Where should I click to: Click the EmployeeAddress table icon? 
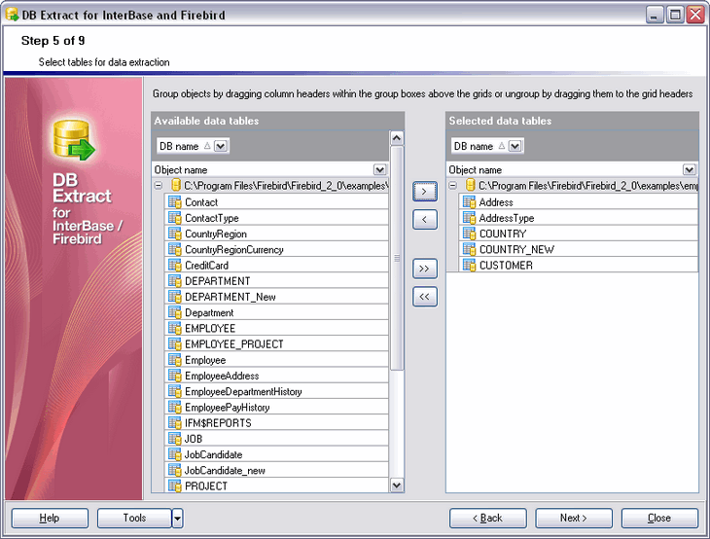coord(175,376)
